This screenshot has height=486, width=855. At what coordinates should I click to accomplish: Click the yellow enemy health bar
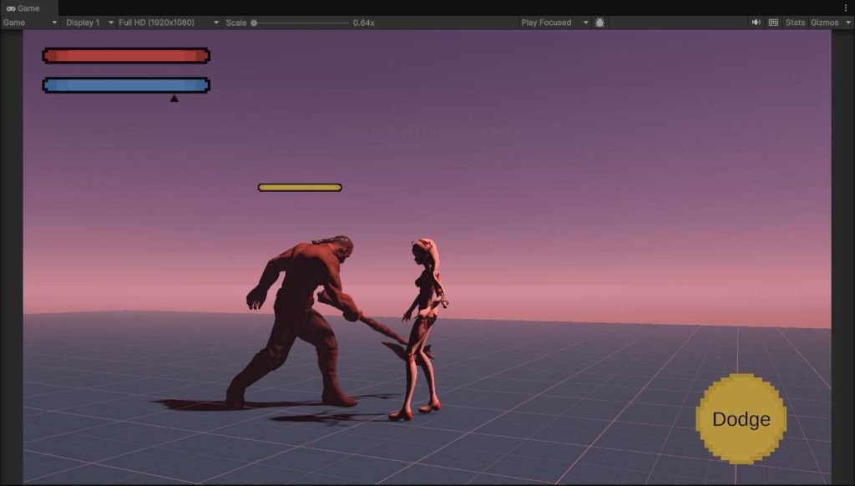click(x=300, y=188)
